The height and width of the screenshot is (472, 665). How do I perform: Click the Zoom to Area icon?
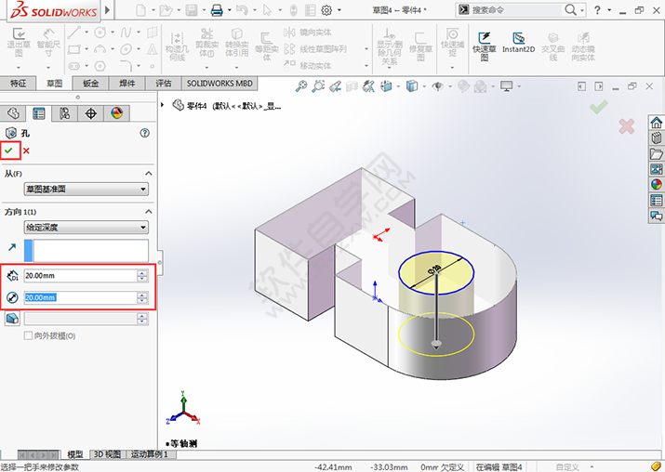318,86
